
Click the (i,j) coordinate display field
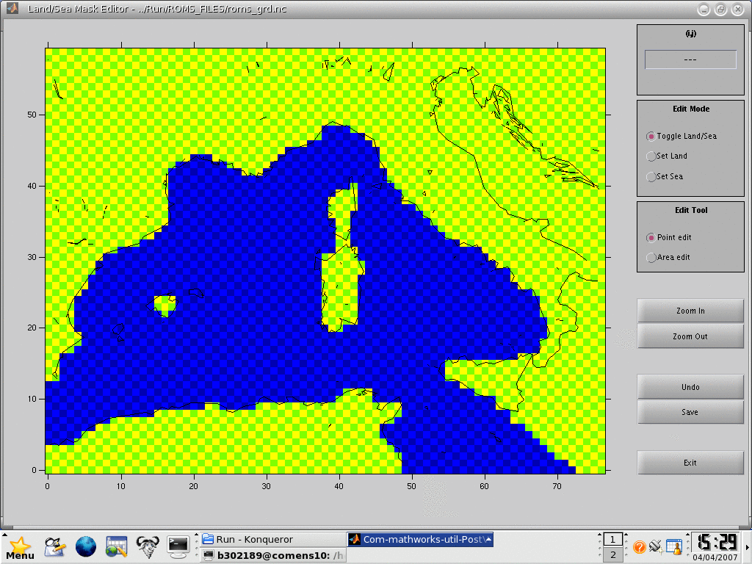[x=690, y=59]
